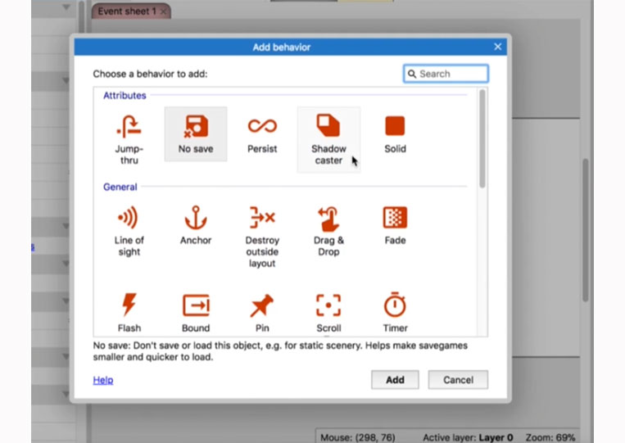Click the Mouse coordinates status text
This screenshot has height=443, width=625.
357,437
